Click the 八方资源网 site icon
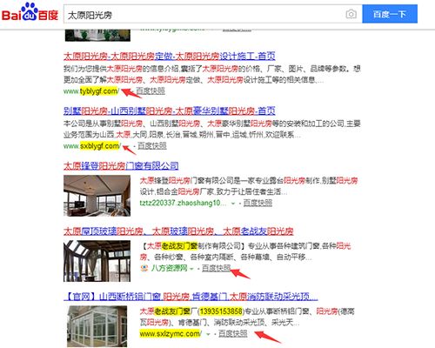The image size is (435, 348). click(144, 268)
